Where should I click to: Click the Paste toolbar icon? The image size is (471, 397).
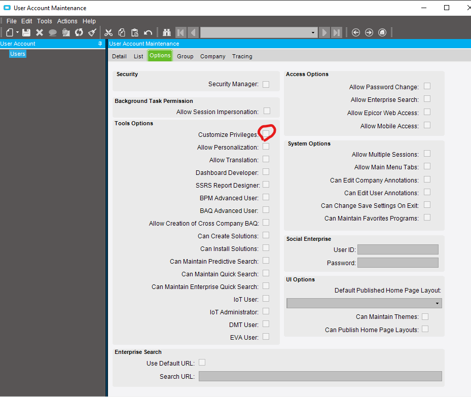click(x=135, y=32)
